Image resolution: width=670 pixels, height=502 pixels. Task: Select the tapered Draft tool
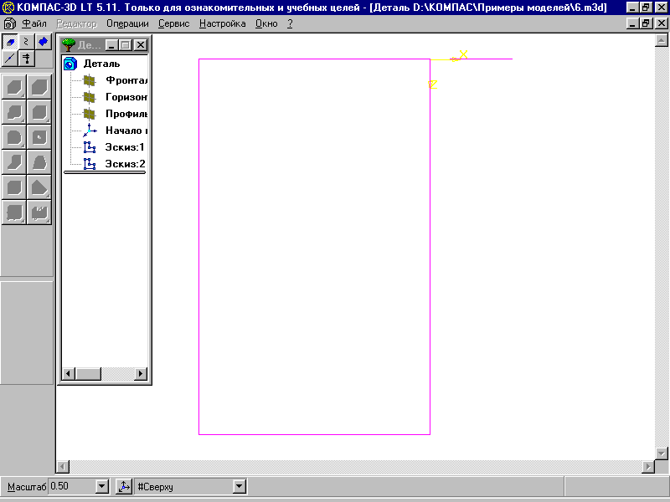pos(39,162)
